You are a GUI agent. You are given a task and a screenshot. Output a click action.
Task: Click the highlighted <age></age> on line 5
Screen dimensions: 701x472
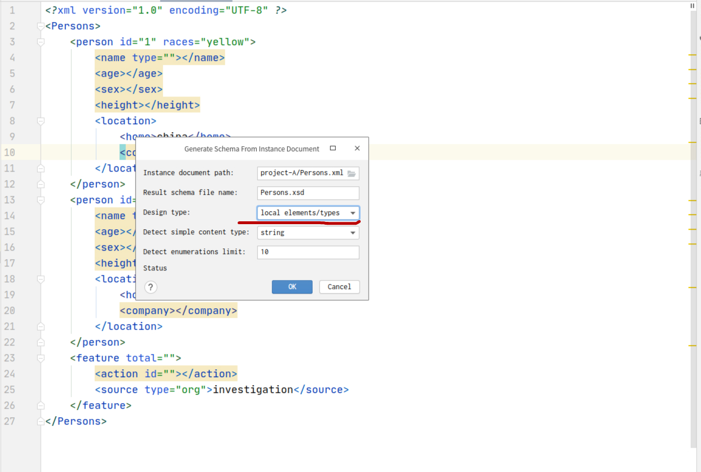click(129, 73)
